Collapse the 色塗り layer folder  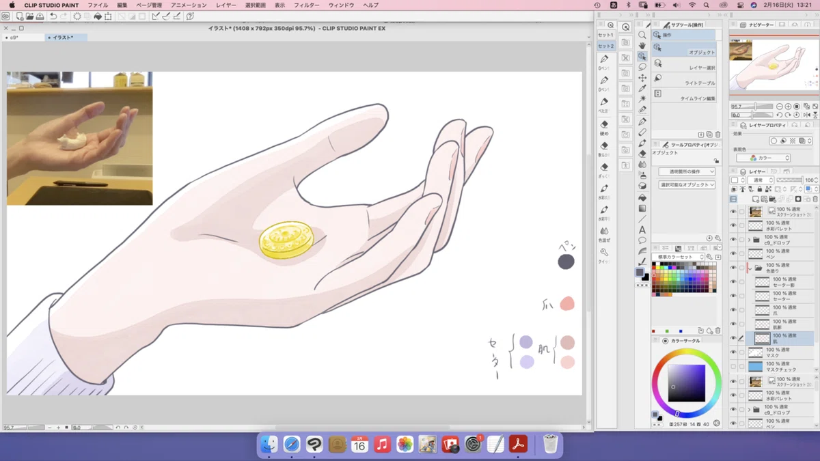[750, 268]
